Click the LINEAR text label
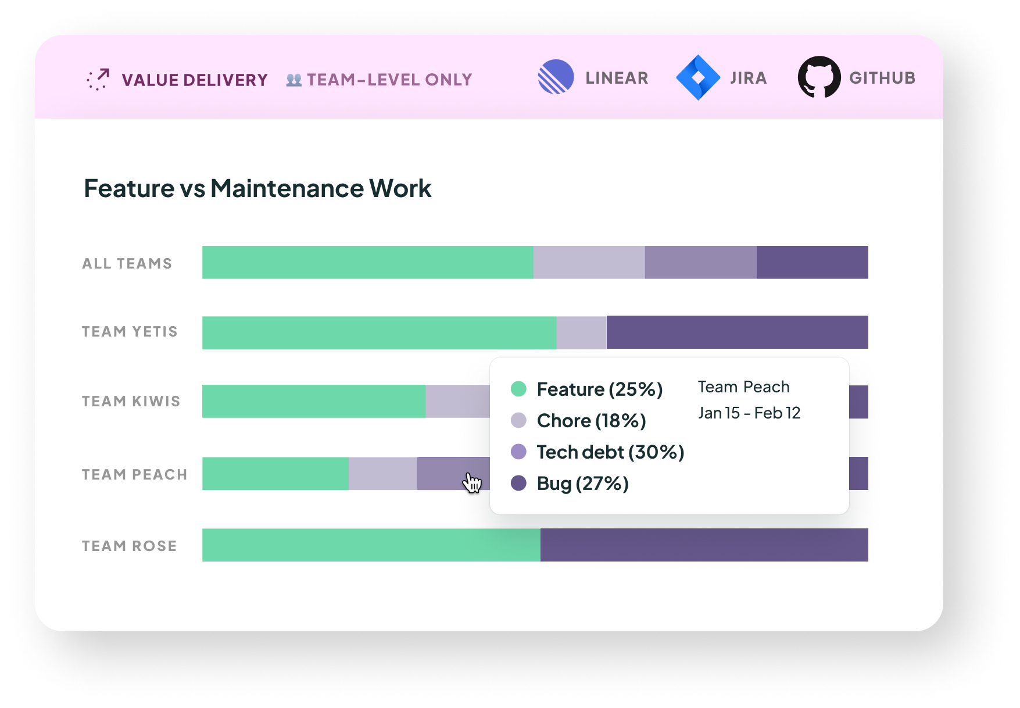Screen dimensions: 1020x708 pyautogui.click(x=617, y=78)
